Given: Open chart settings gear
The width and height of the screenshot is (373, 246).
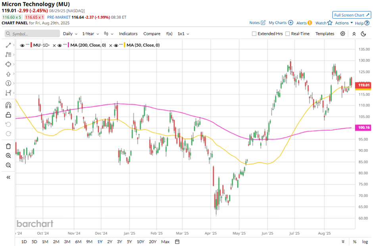Looking at the screenshot, I should 342,34.
